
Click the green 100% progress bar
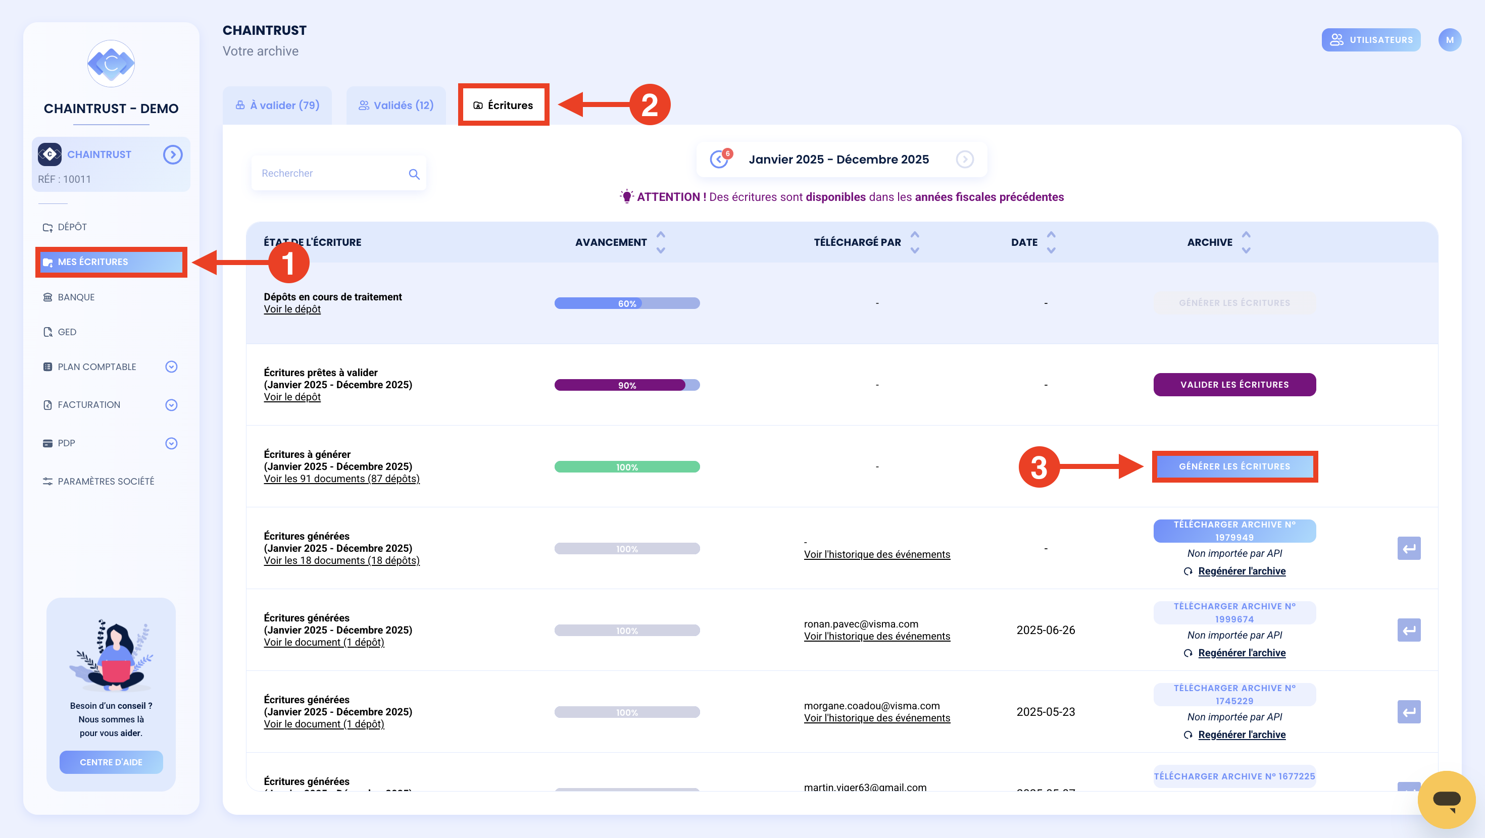(x=627, y=467)
